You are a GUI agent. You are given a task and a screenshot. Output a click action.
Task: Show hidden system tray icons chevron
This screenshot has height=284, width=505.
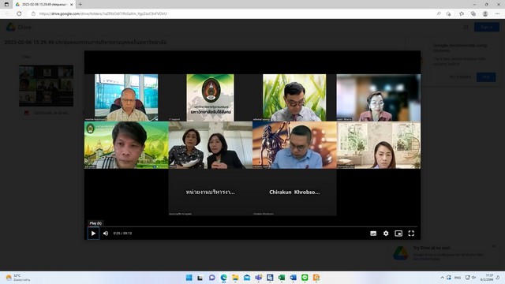442,278
